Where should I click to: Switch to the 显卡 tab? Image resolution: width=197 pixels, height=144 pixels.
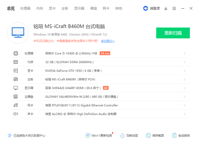52,9
